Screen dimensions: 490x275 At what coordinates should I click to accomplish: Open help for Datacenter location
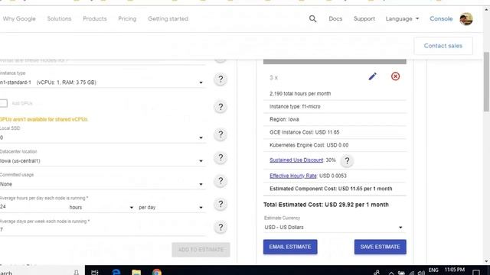(220, 158)
